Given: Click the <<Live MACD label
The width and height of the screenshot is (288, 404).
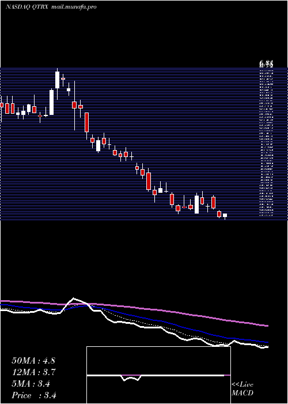Looking at the screenshot, I should pyautogui.click(x=242, y=389).
